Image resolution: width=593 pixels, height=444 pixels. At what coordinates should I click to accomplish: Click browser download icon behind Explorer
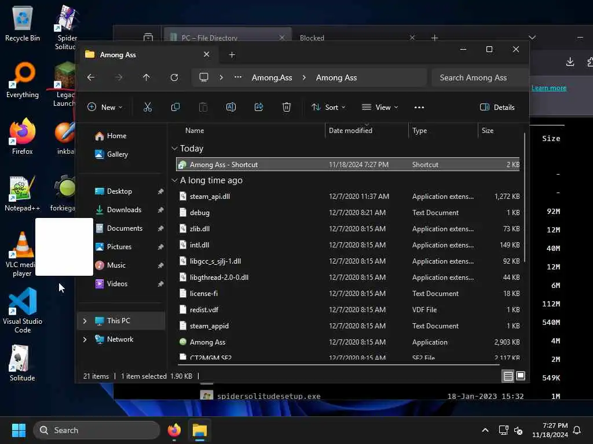[570, 62]
